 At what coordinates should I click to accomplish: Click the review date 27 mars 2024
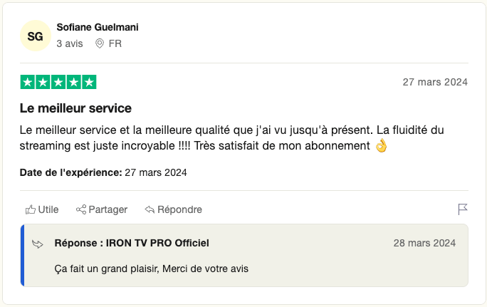pyautogui.click(x=435, y=82)
